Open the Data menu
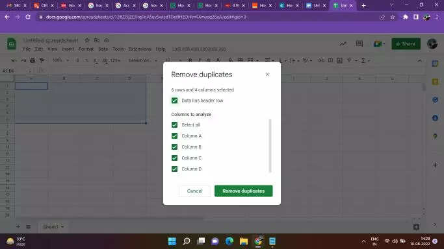The image size is (444, 249). click(103, 49)
